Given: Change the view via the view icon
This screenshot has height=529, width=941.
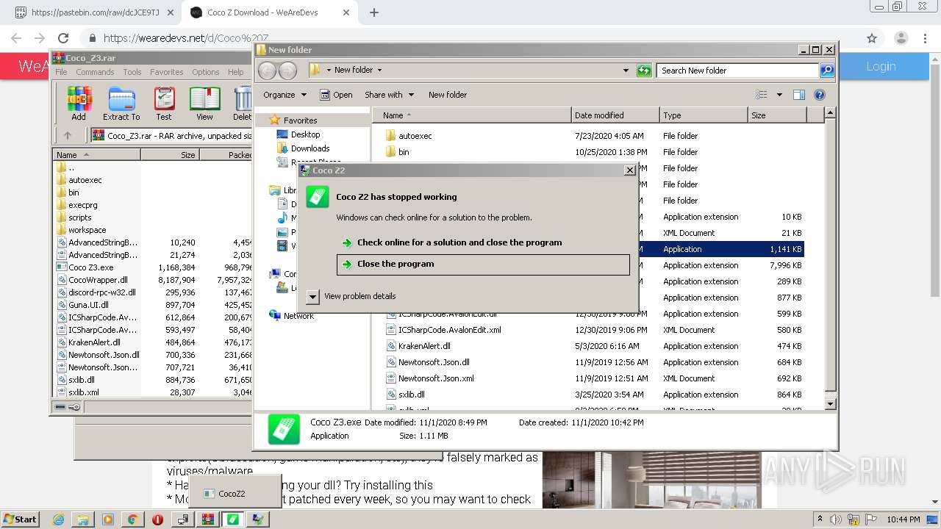Looking at the screenshot, I should point(762,95).
